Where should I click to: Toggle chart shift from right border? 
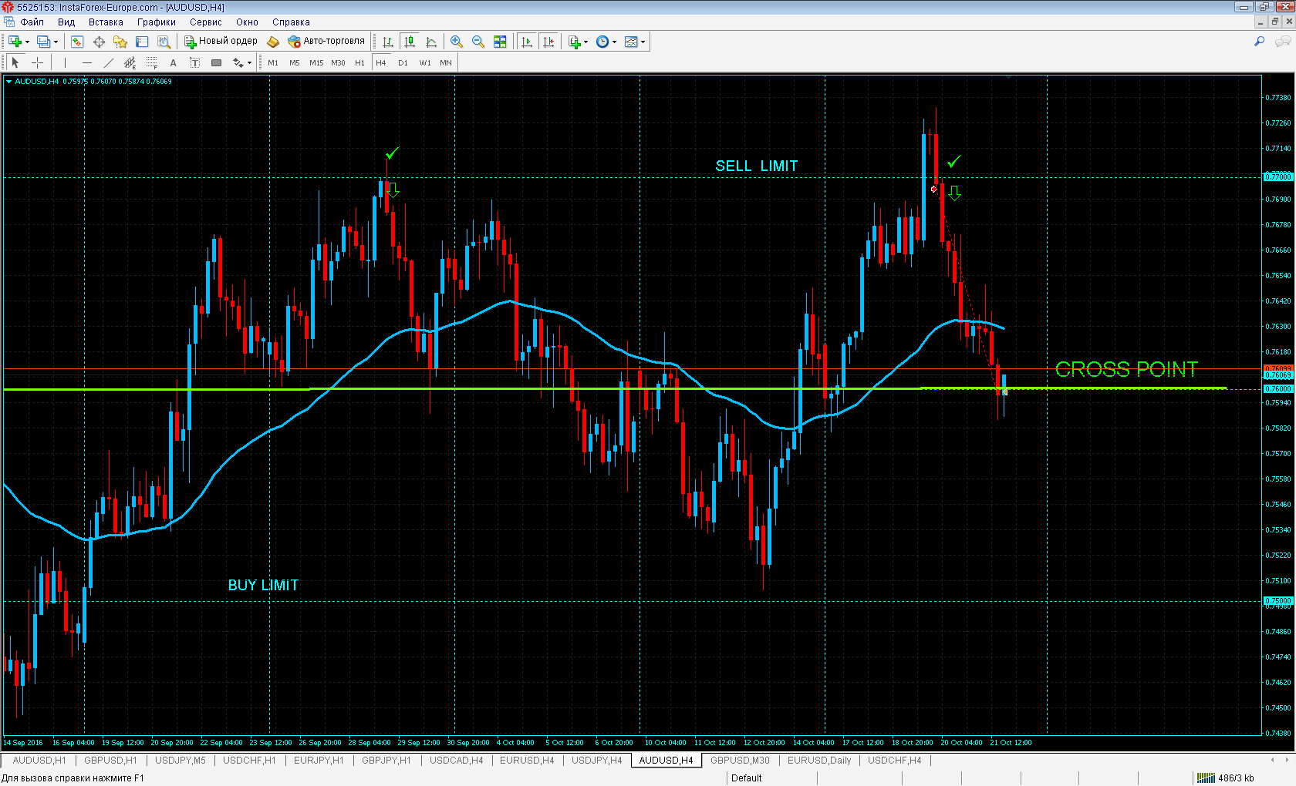click(x=548, y=42)
